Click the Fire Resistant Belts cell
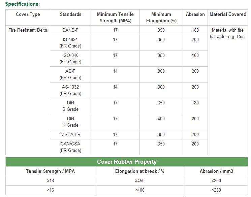 point(28,30)
